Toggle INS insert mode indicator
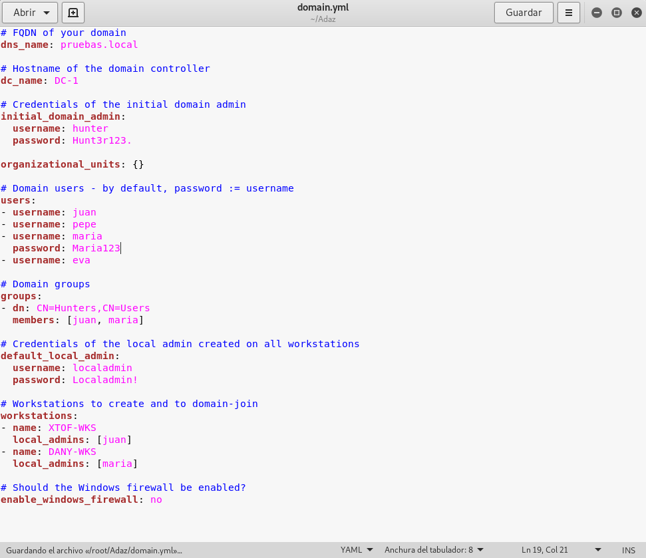Screen dimensions: 646x558 (x=628, y=550)
